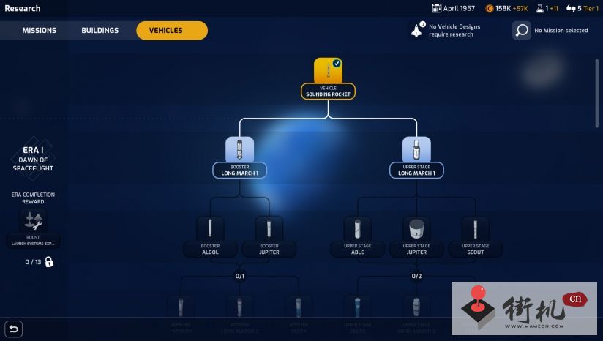Click the mission search magnifier icon
603x341 pixels.
522,31
